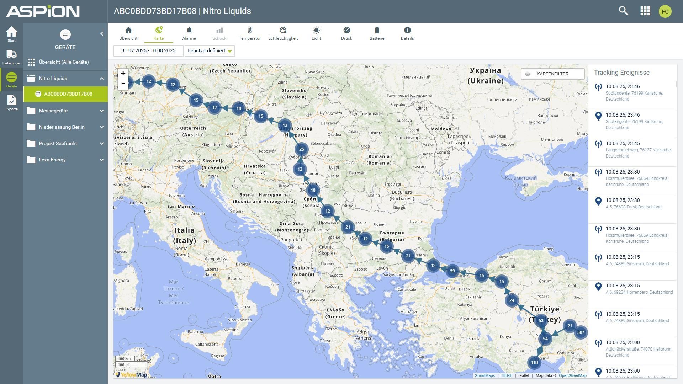Switch to the Temperatur tab

coord(249,33)
